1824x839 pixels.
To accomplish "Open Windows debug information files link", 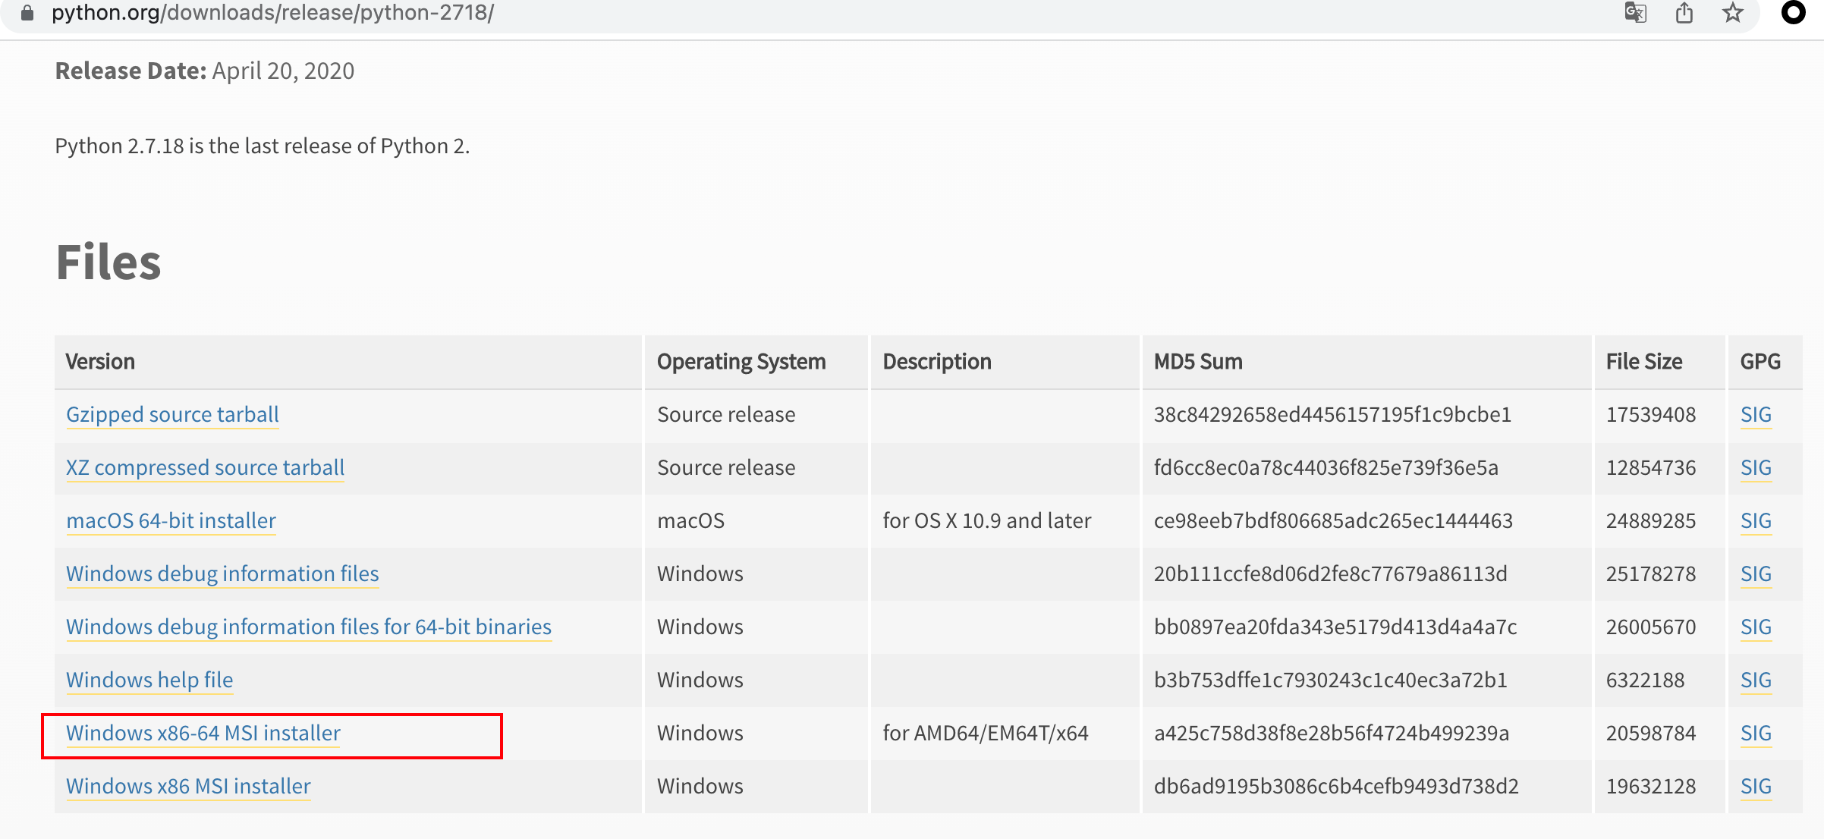I will [x=222, y=573].
